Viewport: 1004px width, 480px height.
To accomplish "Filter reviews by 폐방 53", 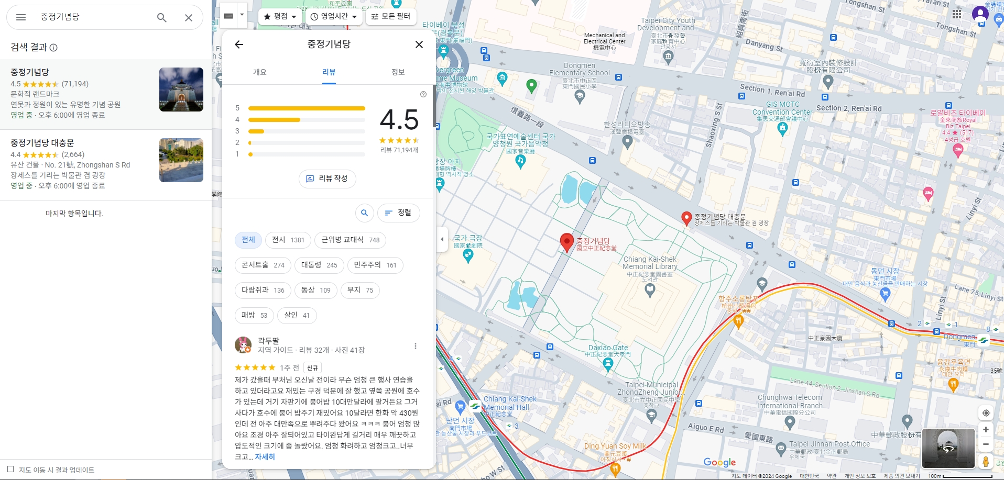I will click(255, 316).
